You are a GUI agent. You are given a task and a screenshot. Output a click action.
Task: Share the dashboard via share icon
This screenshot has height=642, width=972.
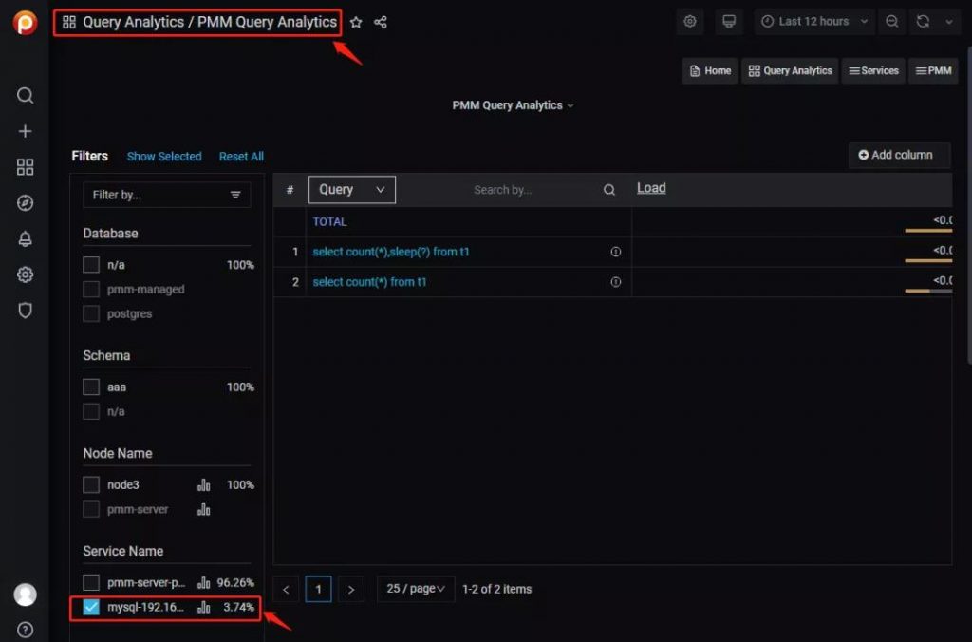coord(381,23)
